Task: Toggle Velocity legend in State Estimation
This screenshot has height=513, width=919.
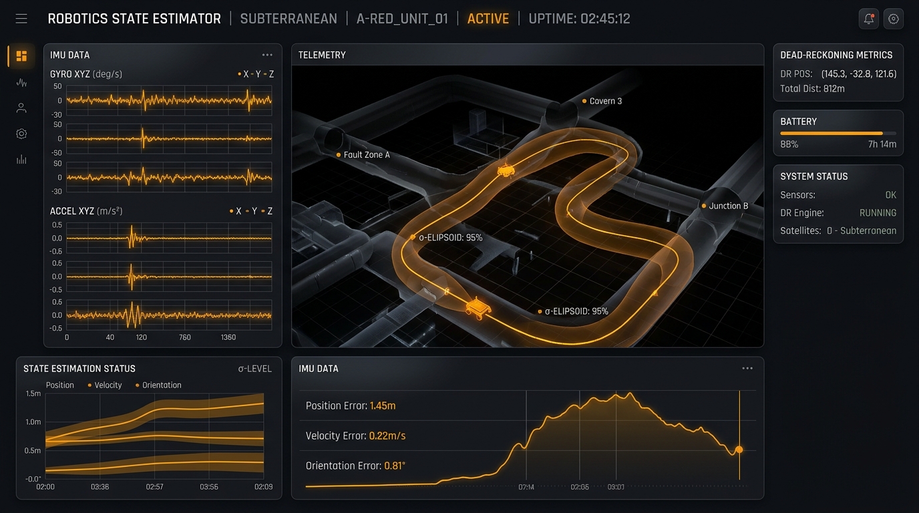Action: click(104, 385)
